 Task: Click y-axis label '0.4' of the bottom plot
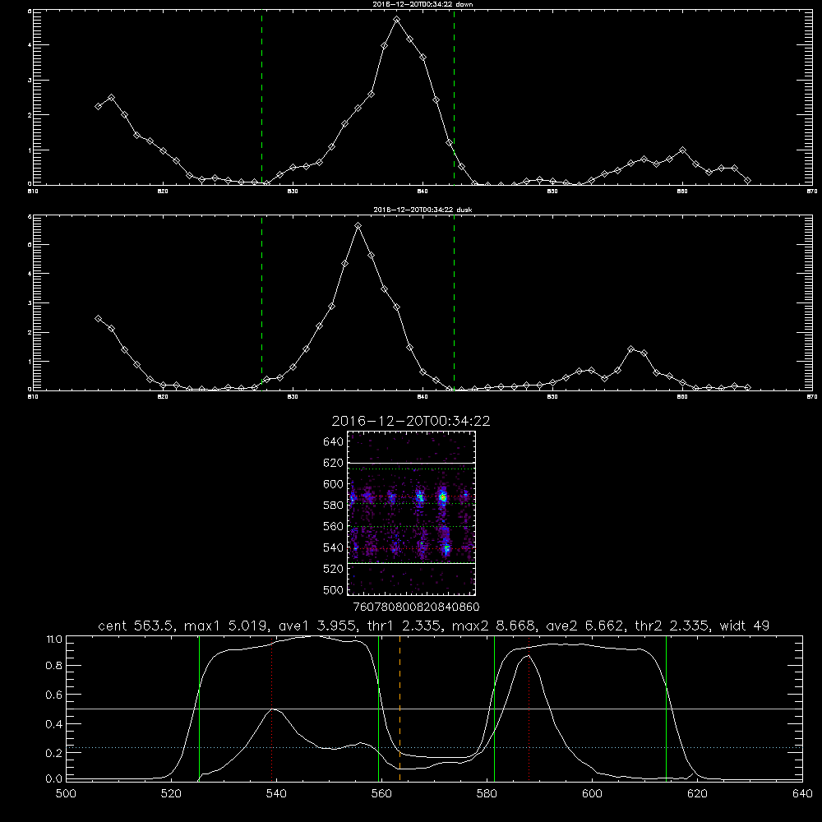tap(54, 724)
